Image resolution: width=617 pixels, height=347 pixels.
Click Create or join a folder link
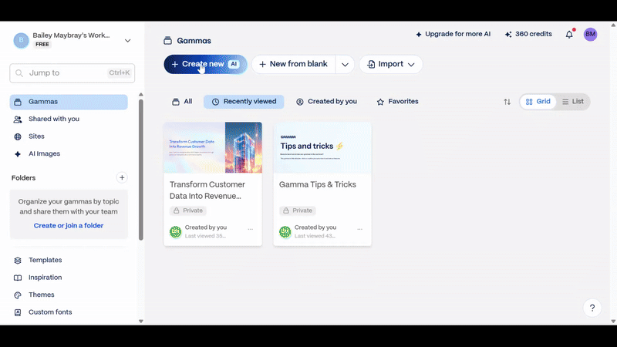(x=69, y=225)
